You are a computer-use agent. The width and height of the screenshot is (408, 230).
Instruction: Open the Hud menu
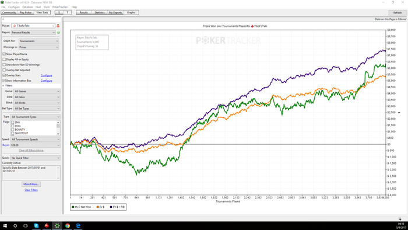click(38, 7)
